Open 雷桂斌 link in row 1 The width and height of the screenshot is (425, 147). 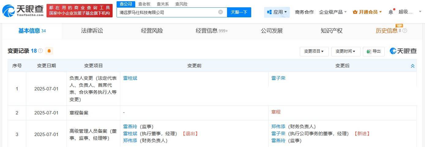point(130,78)
